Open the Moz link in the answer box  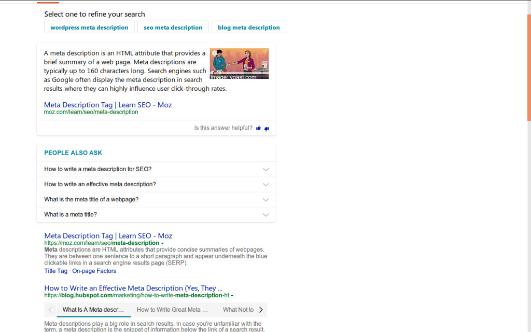[x=108, y=105]
